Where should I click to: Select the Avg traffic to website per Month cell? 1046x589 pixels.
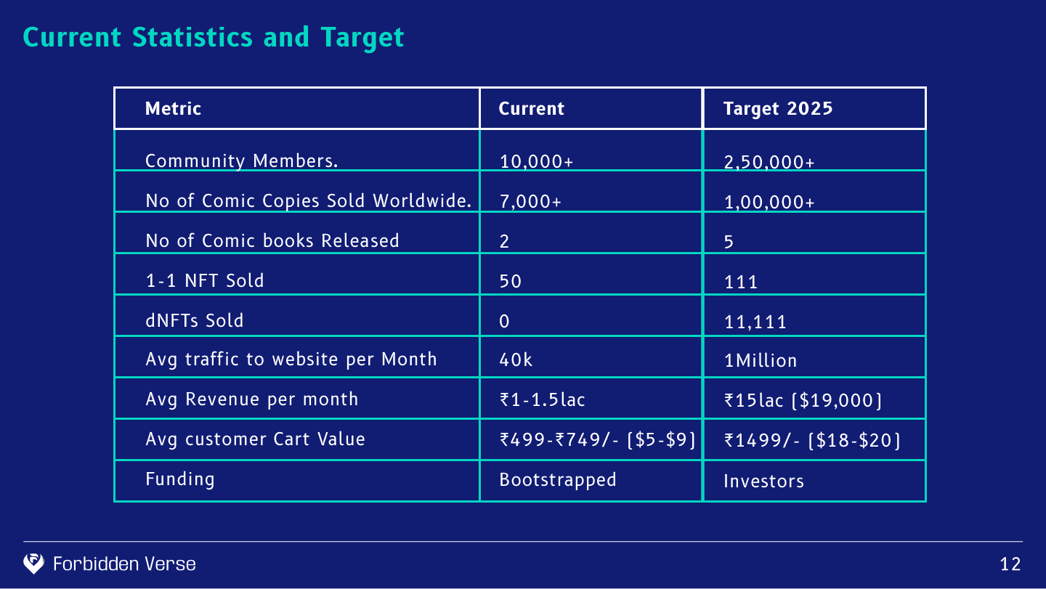pos(291,359)
